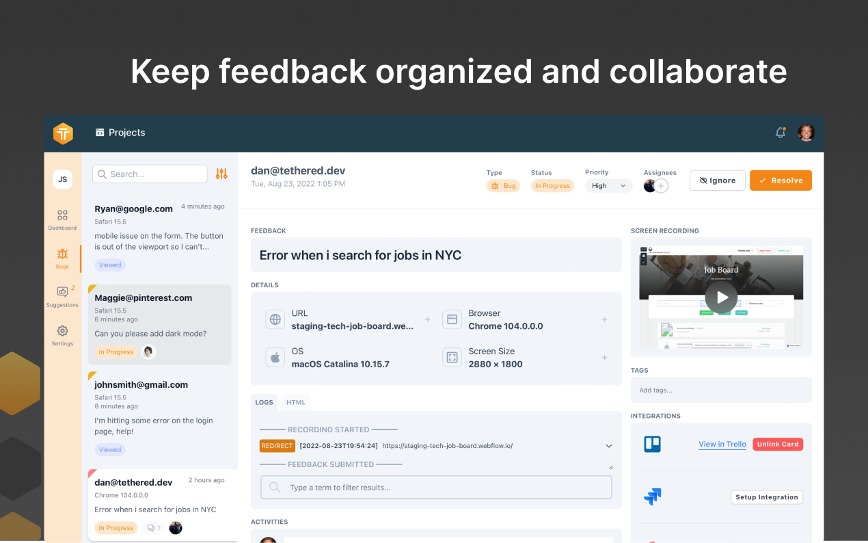Click the plus beside Screen Size

coord(604,358)
